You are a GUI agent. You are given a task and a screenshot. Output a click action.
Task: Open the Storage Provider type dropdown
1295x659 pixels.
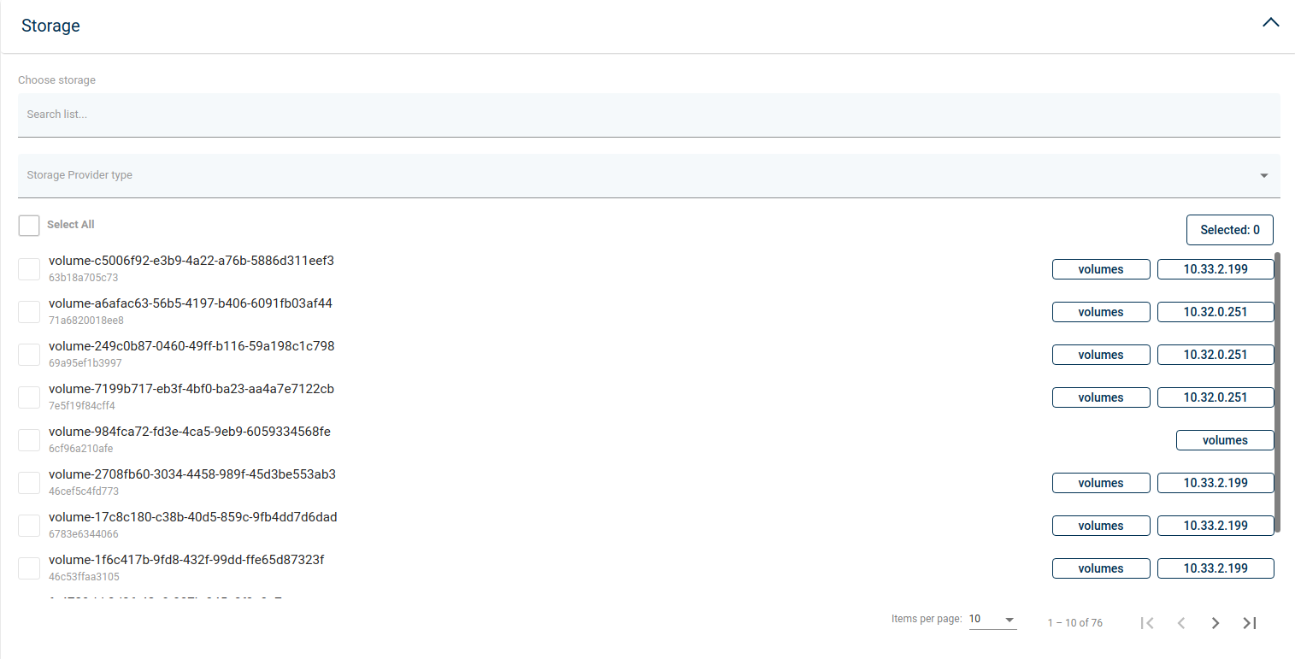(648, 175)
